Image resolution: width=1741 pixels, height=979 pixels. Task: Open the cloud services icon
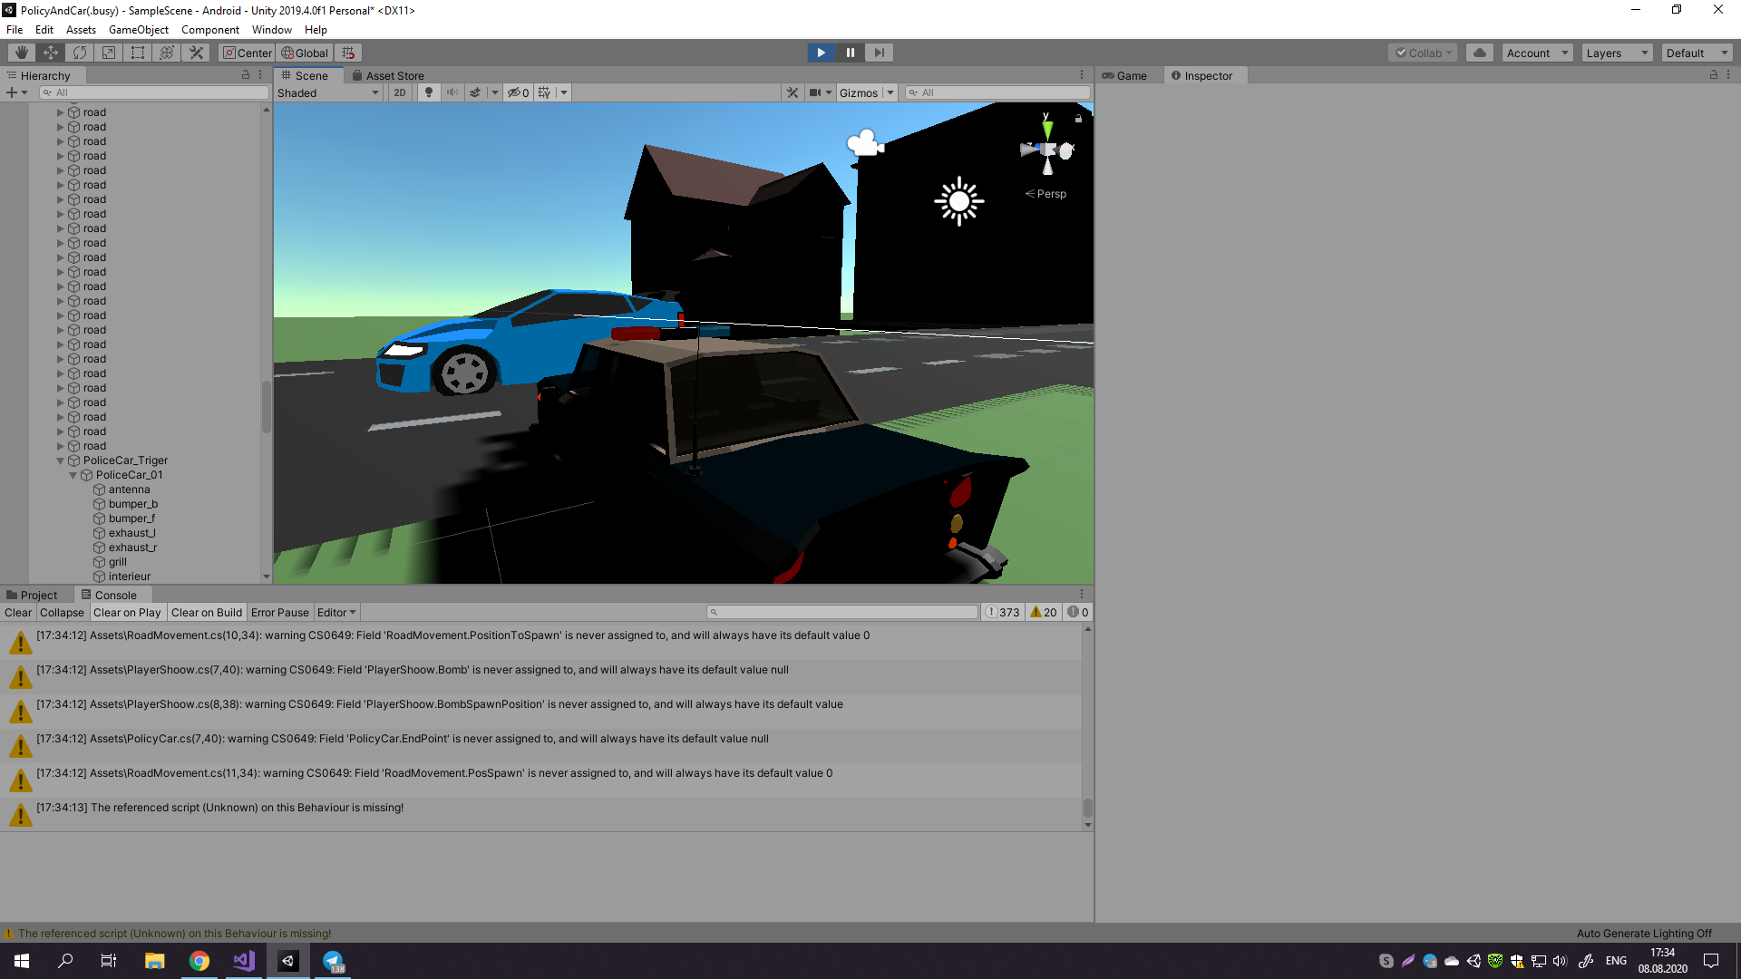(x=1479, y=53)
